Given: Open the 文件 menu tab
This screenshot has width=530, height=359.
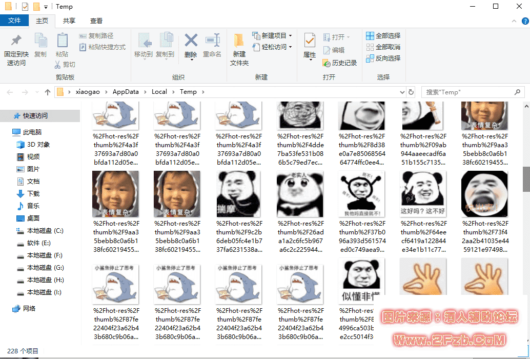Looking at the screenshot, I should tap(14, 21).
